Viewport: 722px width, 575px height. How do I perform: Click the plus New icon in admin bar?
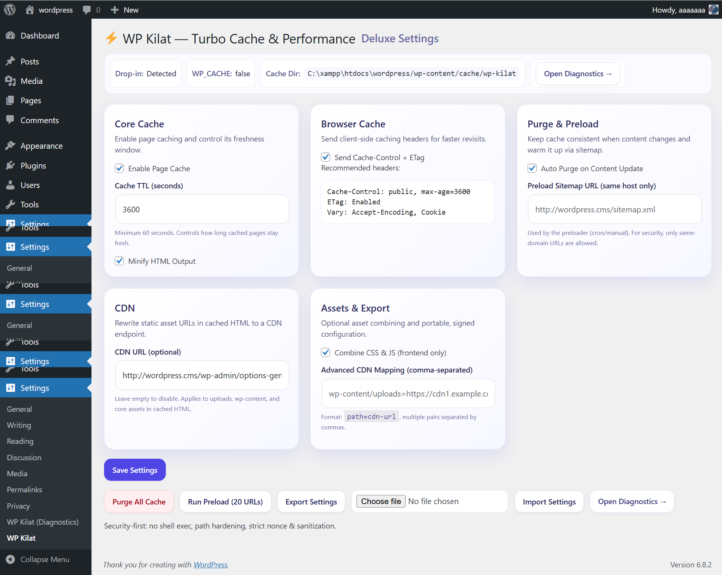[x=115, y=10]
